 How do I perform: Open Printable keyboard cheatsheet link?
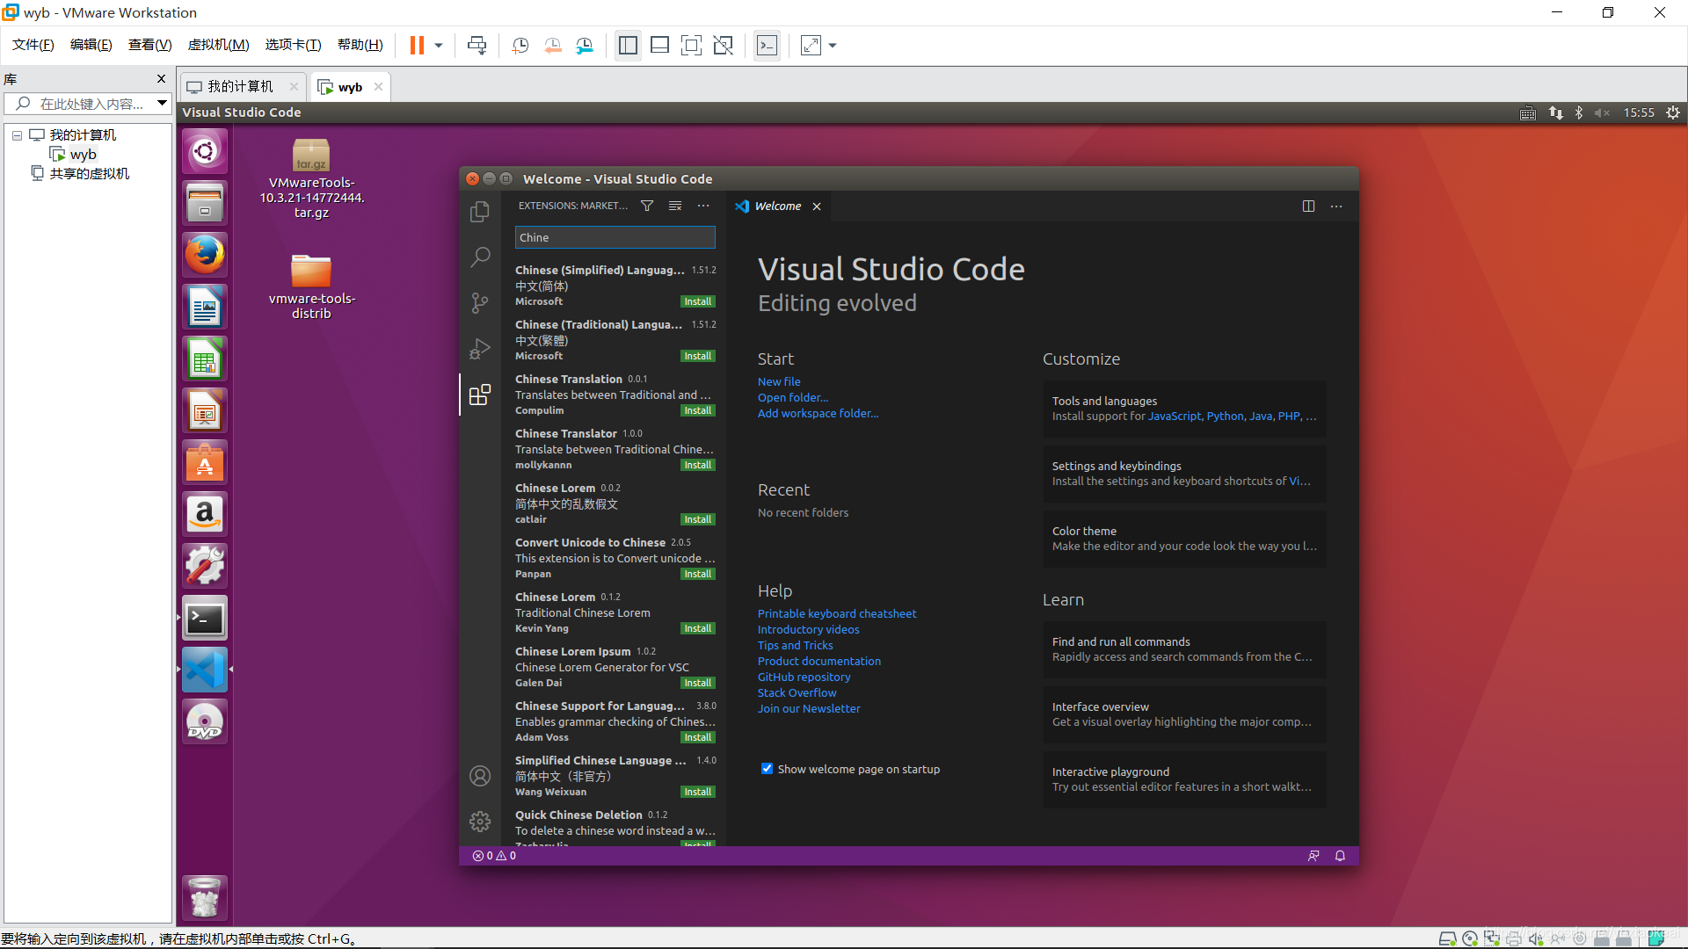(837, 613)
